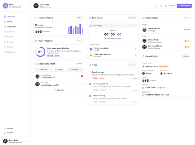Switch to Overview tab

point(44,70)
